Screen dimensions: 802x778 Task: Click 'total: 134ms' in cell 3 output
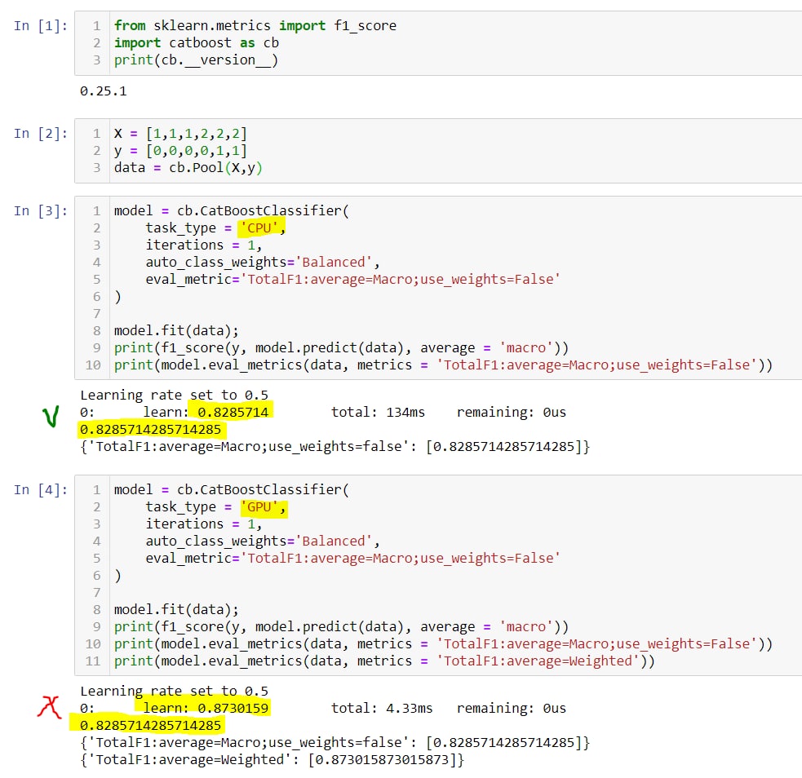tap(378, 412)
